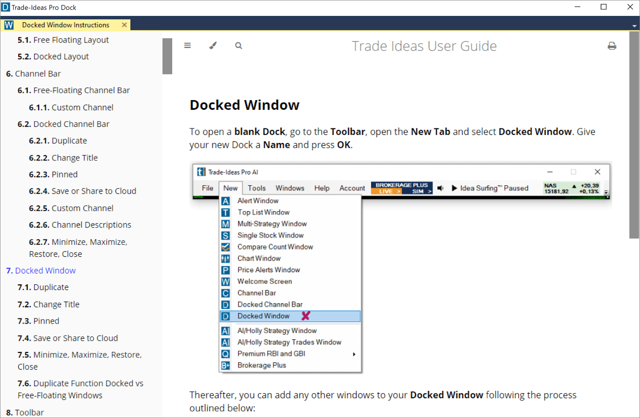Select 7. Docked Window in contents

[41, 271]
